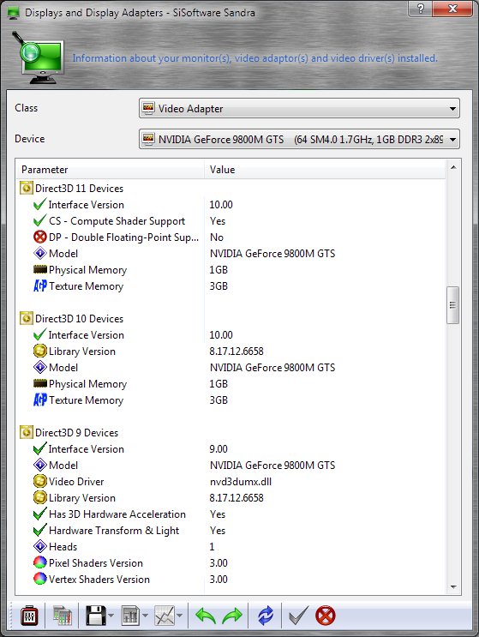The image size is (479, 637).
Task: Click the red X icon beside DP Double Floating-Point
Action: coord(39,237)
